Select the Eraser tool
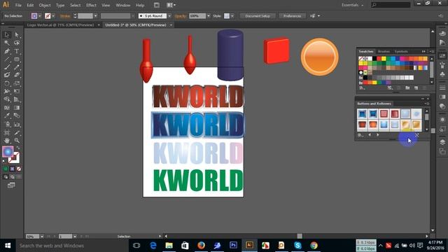Viewport: 448px width, 252px height. 17,75
